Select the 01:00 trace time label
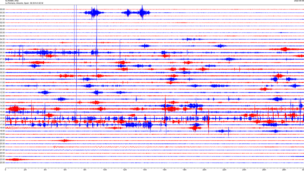The width and height of the screenshot is (304, 171). (2, 16)
